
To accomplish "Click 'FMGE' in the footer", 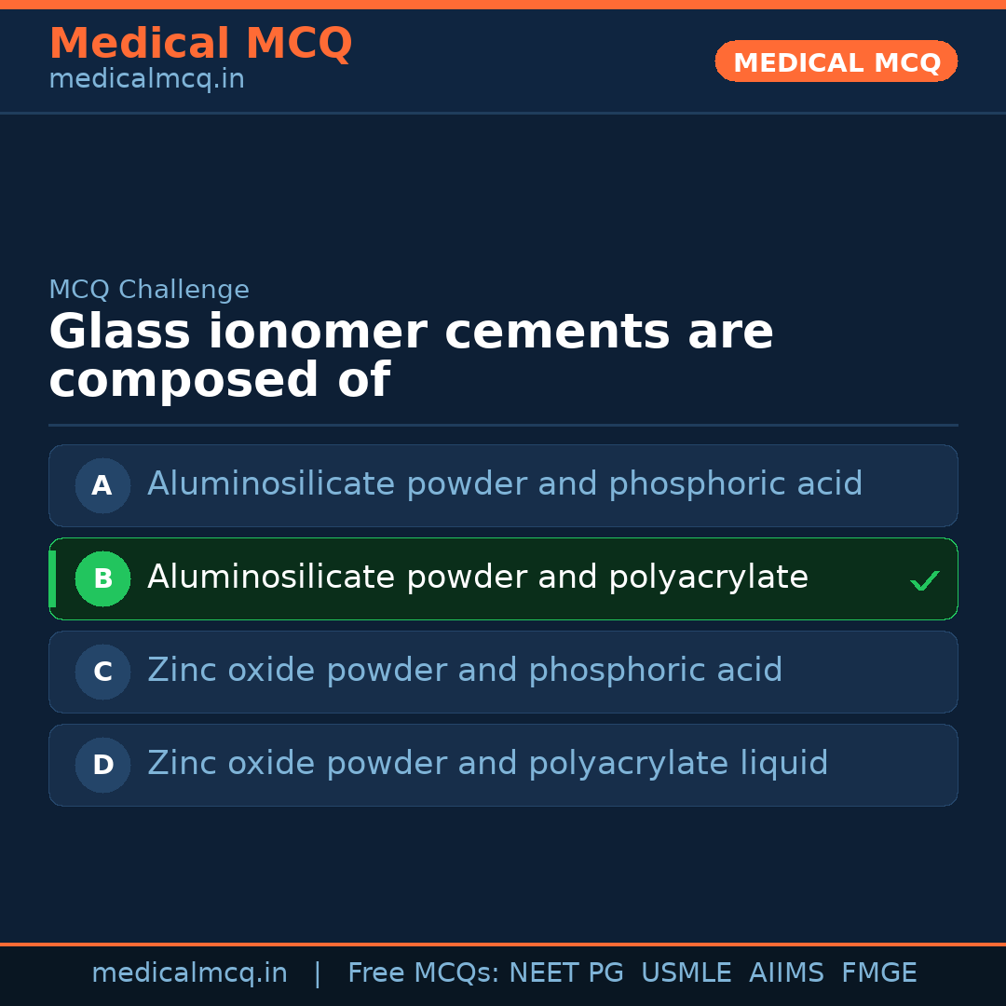I will coord(878,973).
